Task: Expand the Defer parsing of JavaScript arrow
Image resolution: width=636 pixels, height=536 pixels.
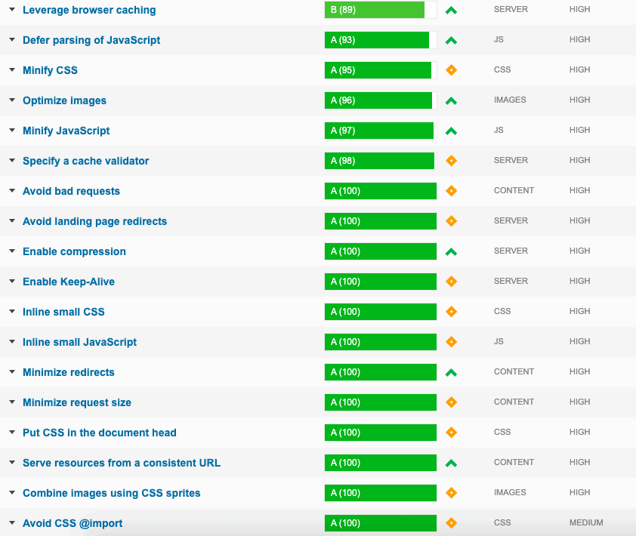Action: [x=12, y=40]
